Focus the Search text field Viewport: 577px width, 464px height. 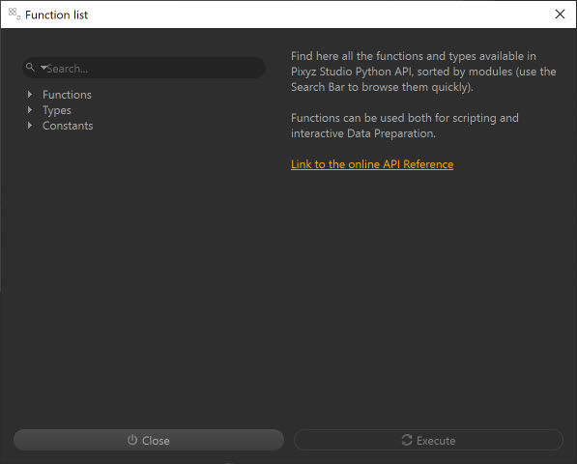point(143,68)
